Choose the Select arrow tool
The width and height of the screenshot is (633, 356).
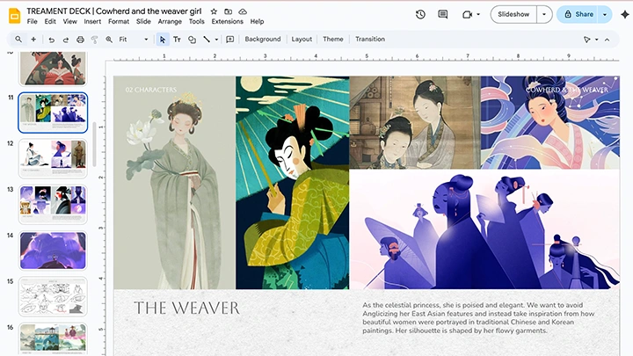[x=163, y=40]
